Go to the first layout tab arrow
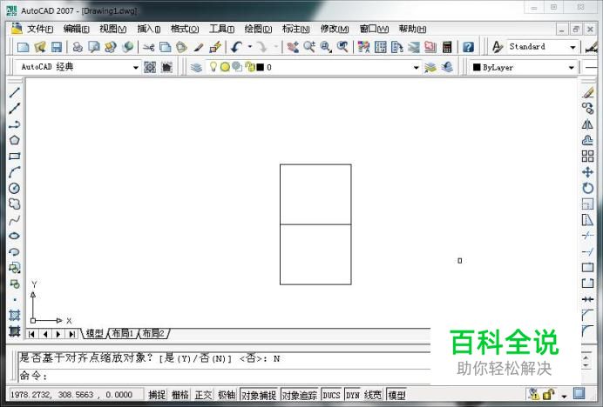The image size is (603, 407). 31,334
